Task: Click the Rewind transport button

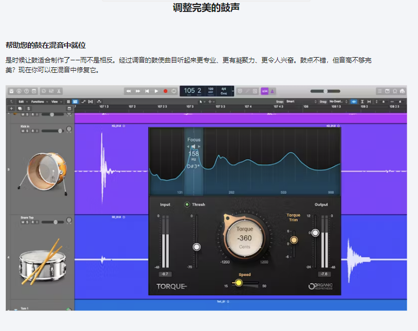Action: (x=128, y=91)
